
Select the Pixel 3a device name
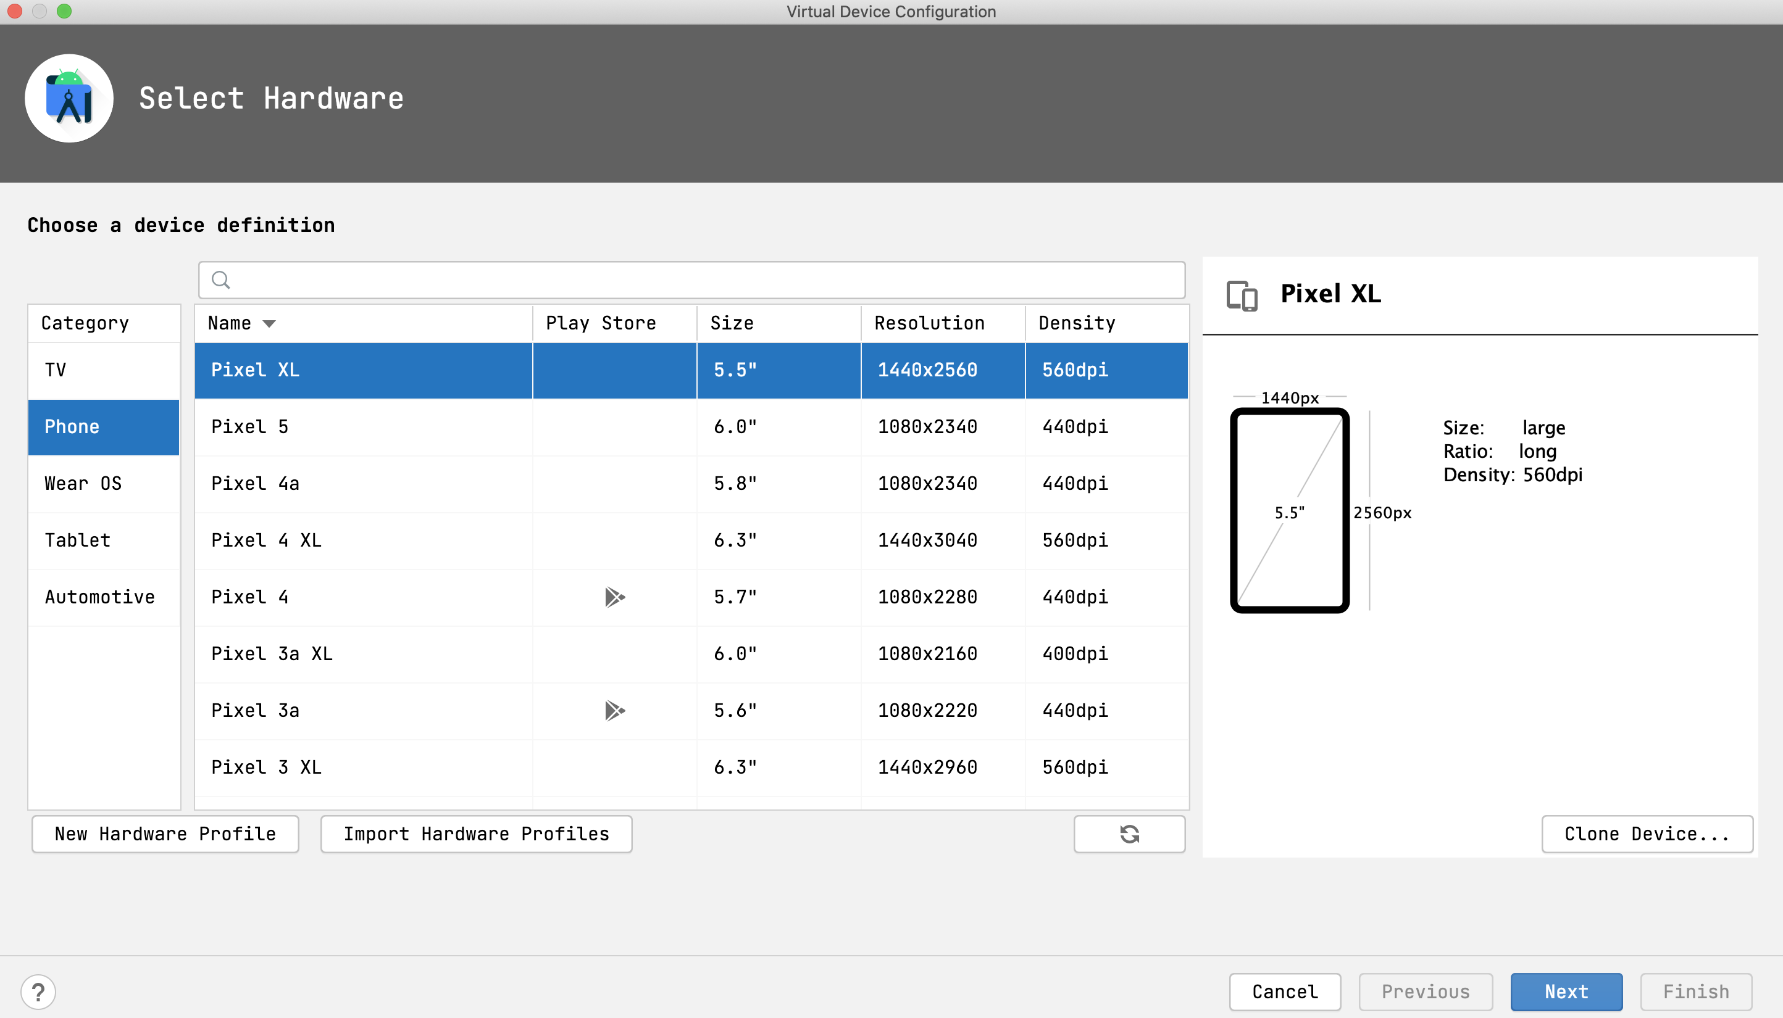[256, 710]
